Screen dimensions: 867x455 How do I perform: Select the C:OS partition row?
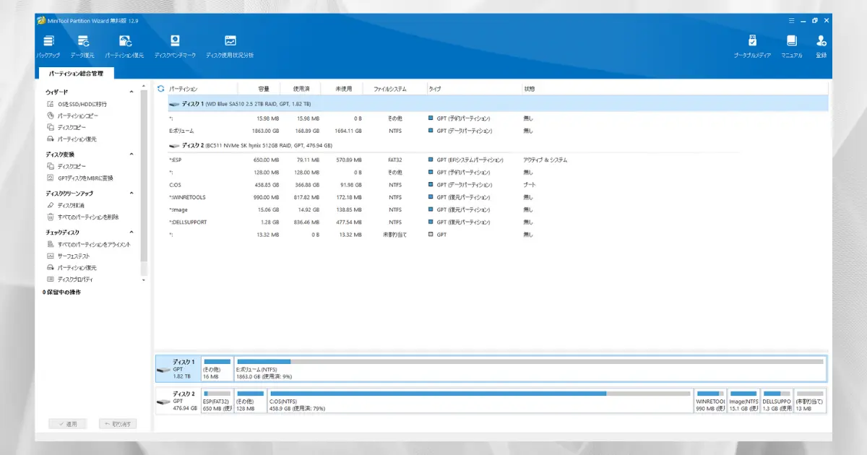pos(498,185)
